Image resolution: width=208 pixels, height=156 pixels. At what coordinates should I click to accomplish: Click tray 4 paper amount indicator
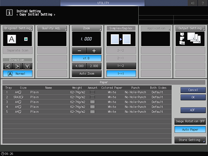tap(93, 107)
